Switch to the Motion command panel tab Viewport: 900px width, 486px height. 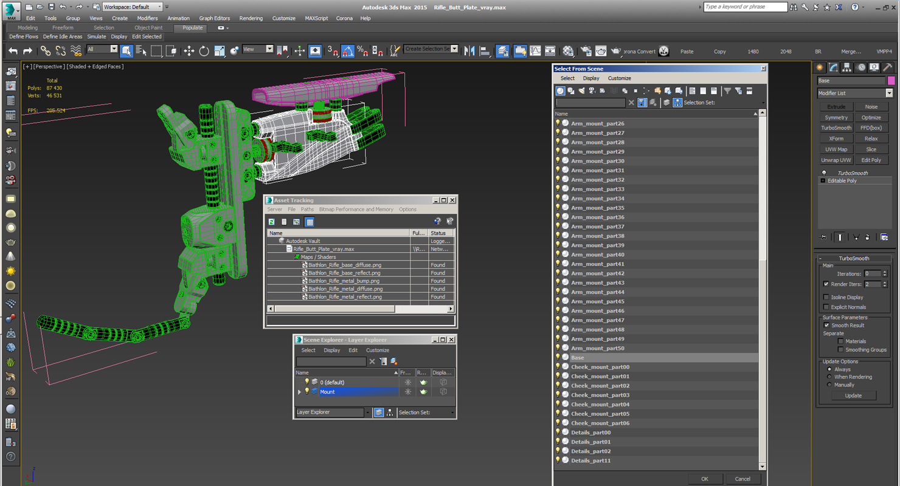pyautogui.click(x=861, y=67)
